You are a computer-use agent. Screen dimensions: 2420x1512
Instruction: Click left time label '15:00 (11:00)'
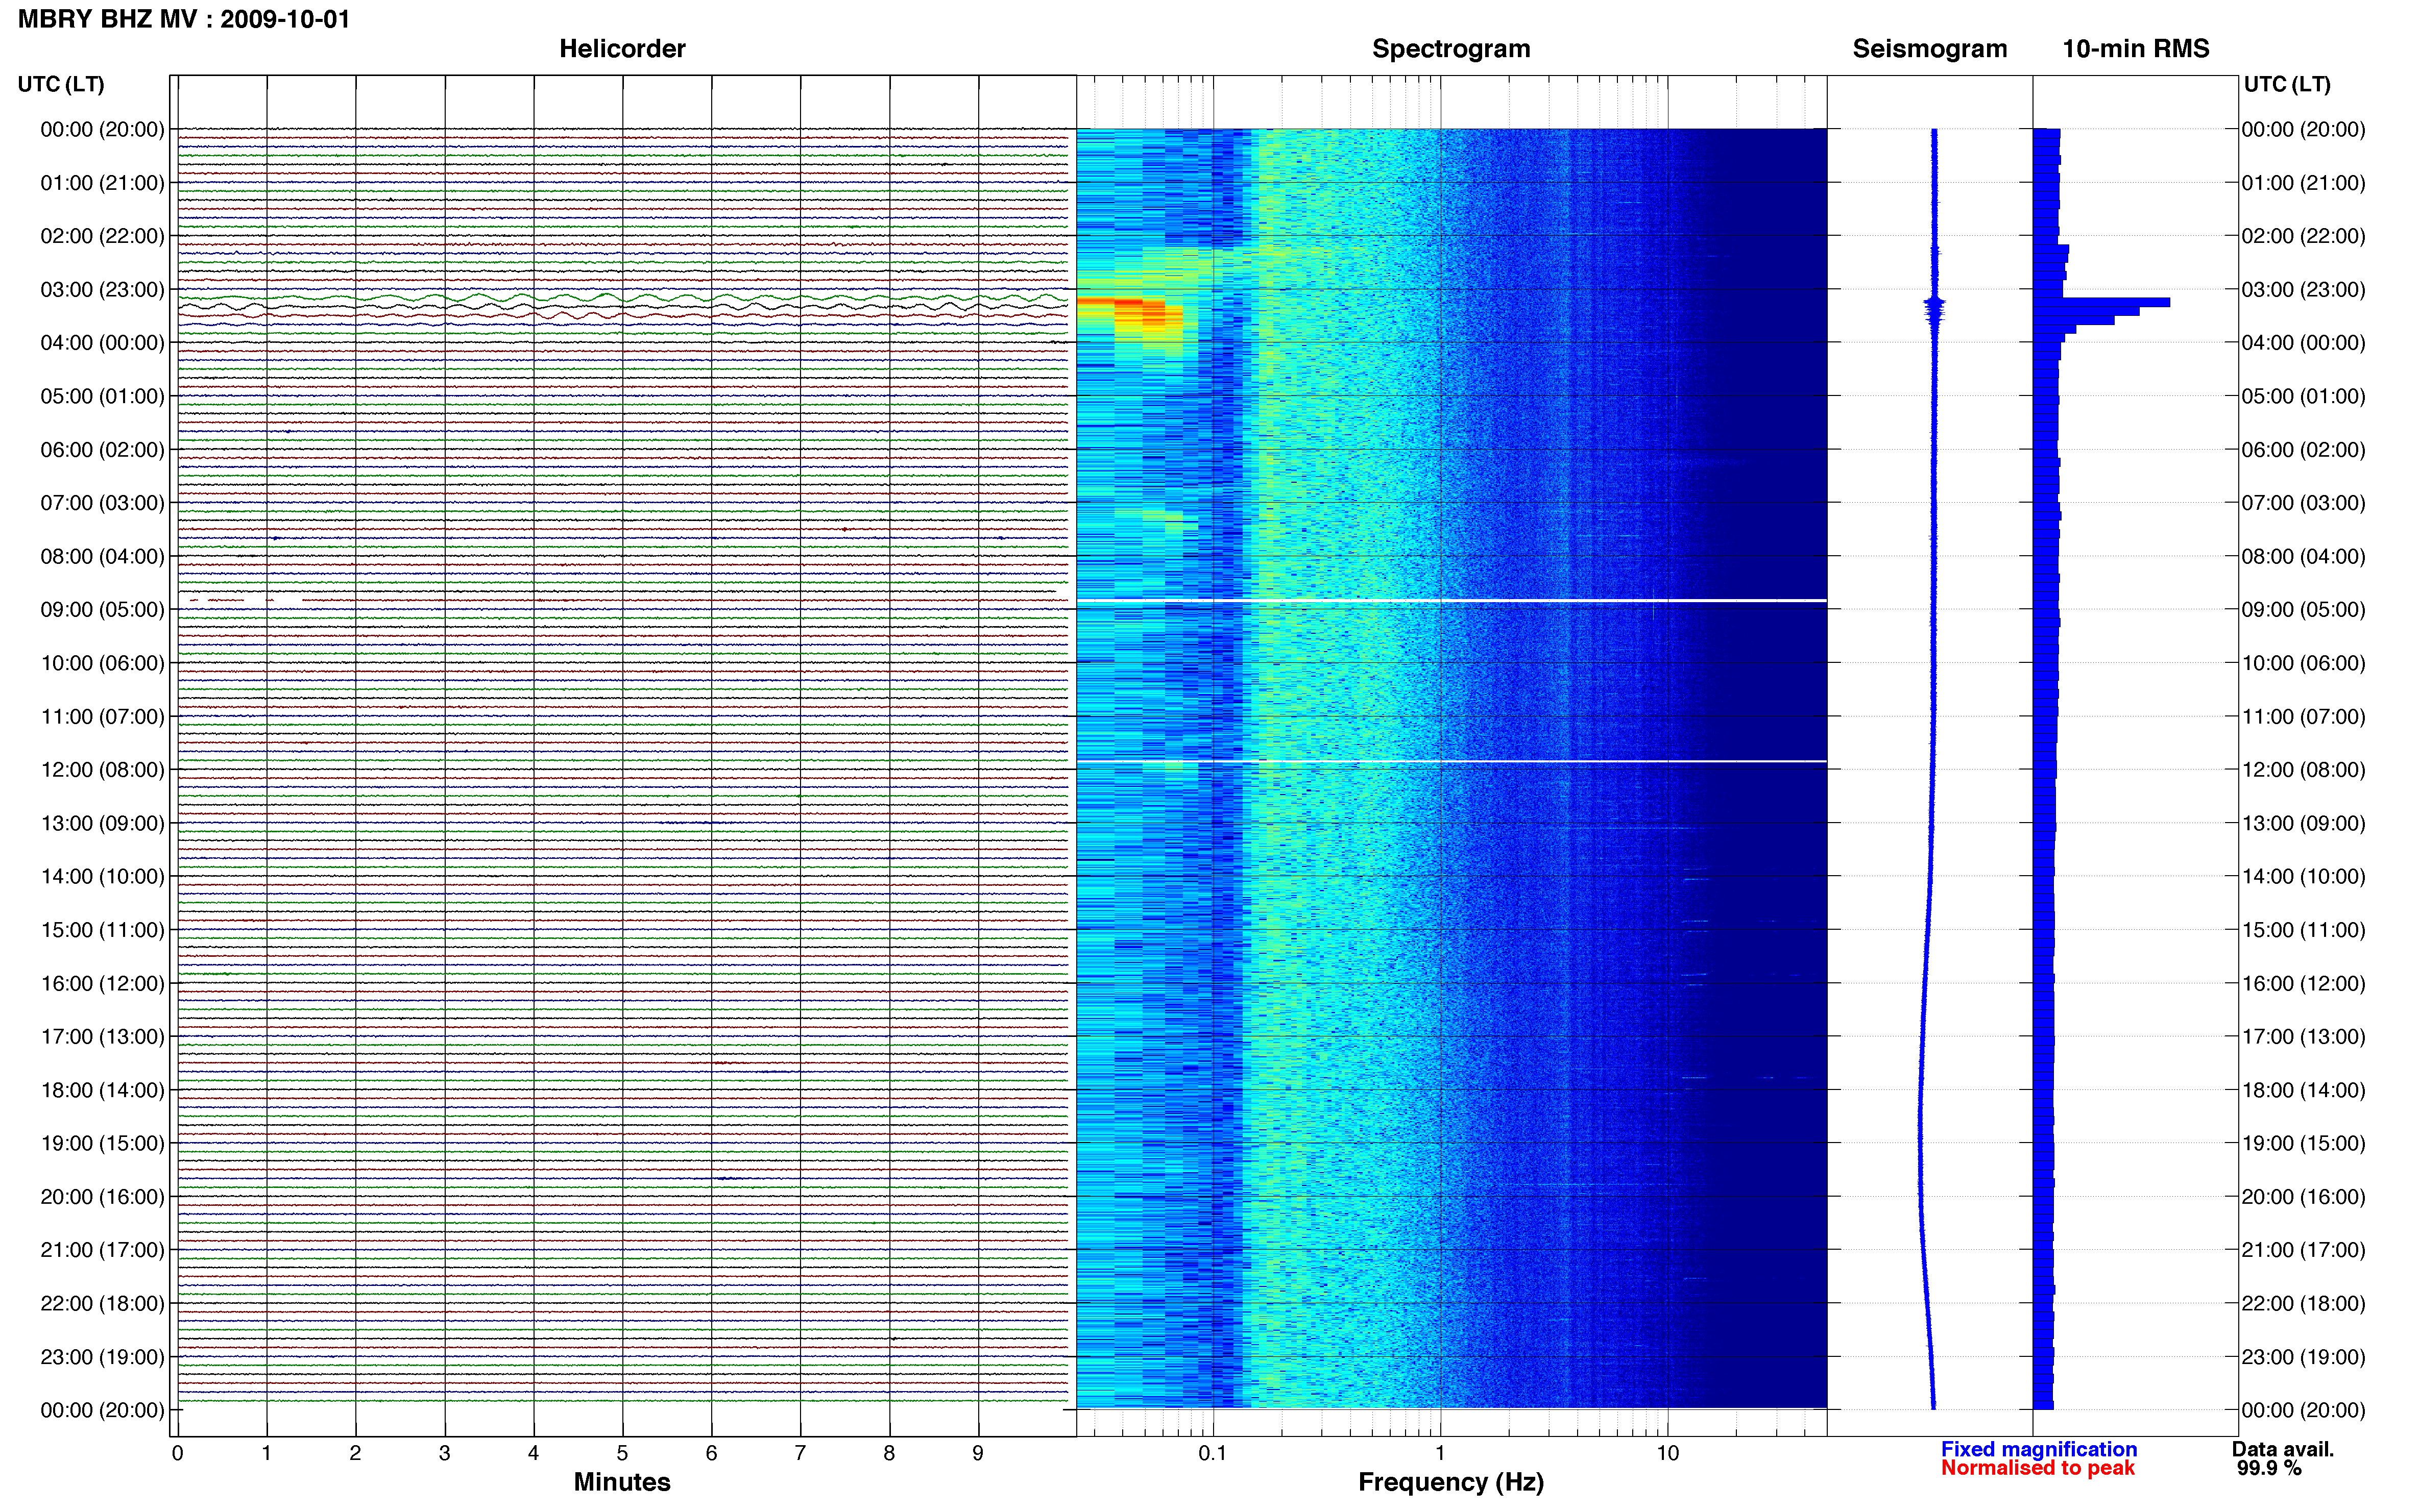[x=102, y=930]
